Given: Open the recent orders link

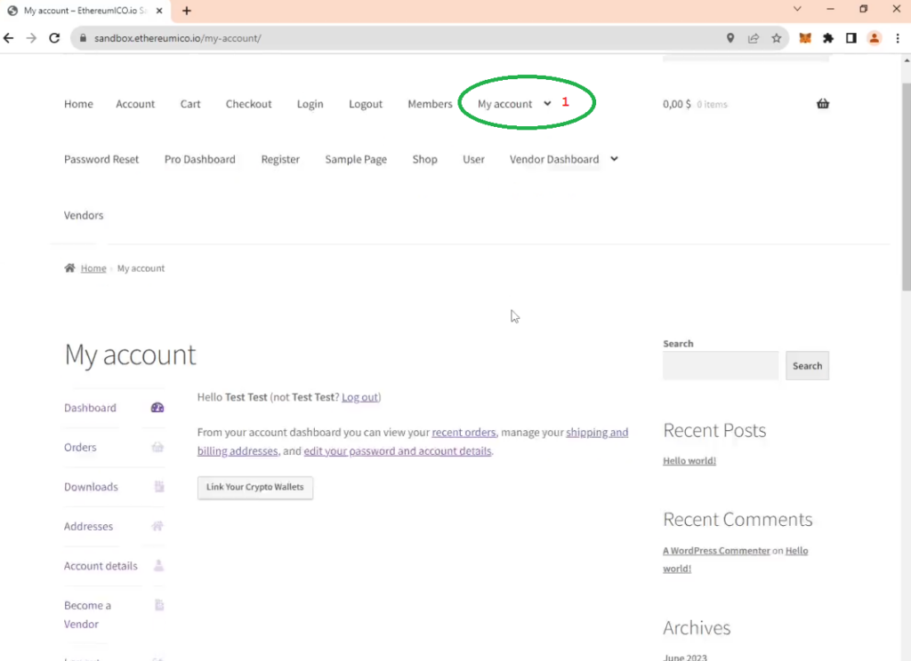Looking at the screenshot, I should pyautogui.click(x=464, y=433).
